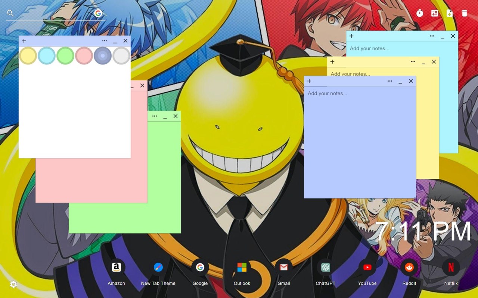Click the magnifier search icon
Screen dimensions: 478x298
pos(10,13)
